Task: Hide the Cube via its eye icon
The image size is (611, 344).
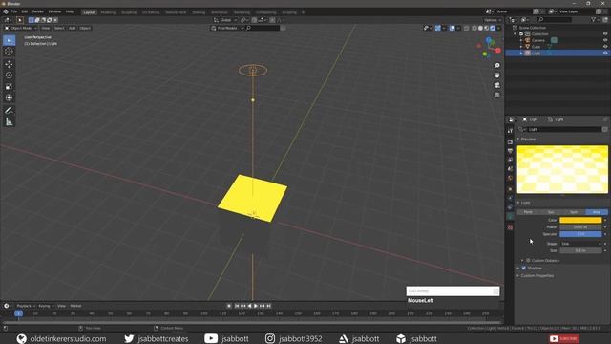Action: click(605, 47)
